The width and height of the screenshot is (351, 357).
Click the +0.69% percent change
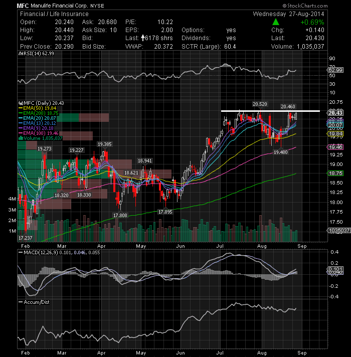[x=312, y=22]
